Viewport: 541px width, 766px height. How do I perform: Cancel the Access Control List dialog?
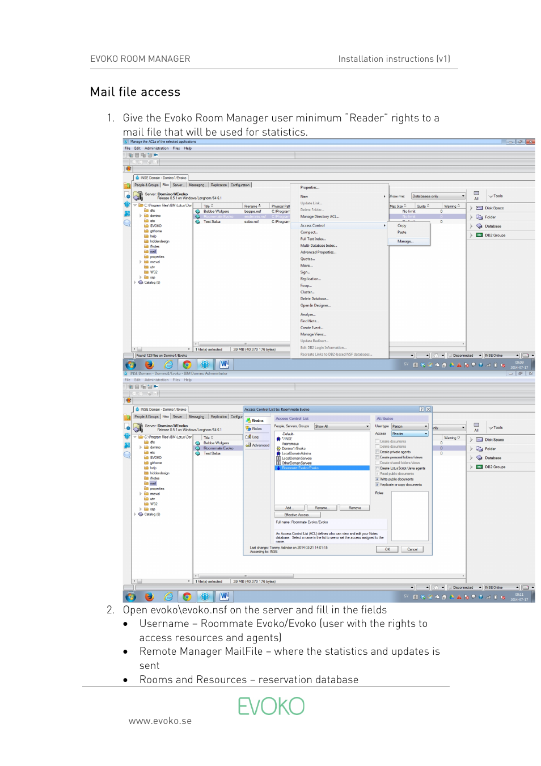coord(412,549)
